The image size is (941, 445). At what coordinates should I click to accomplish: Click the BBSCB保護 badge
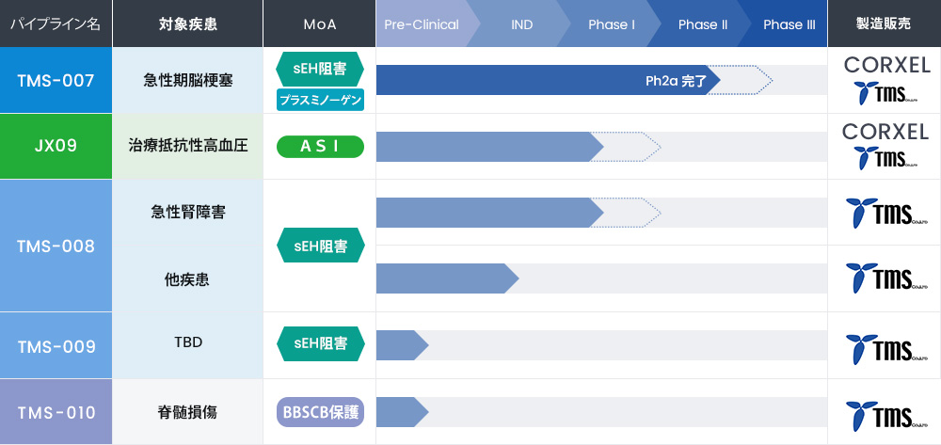coord(320,412)
